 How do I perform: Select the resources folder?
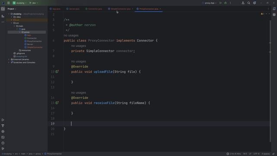click(x=25, y=50)
